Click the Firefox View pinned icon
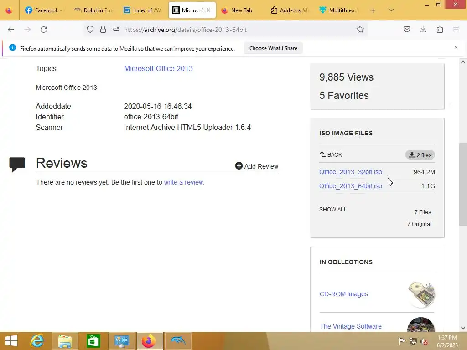 (9, 10)
